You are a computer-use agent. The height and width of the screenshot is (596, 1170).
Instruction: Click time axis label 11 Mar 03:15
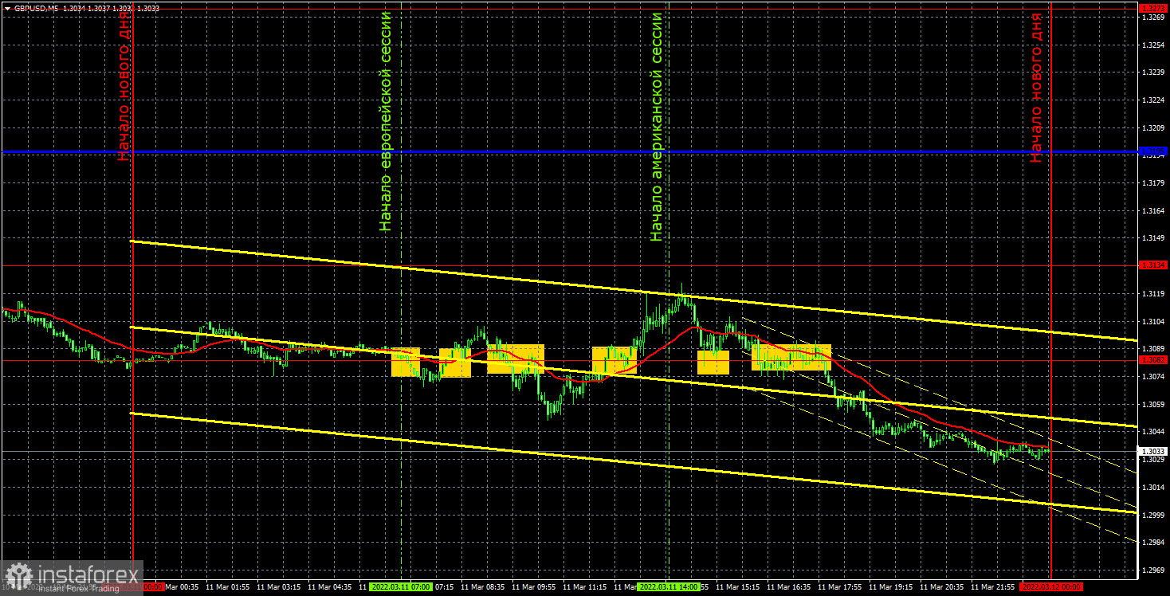point(279,586)
